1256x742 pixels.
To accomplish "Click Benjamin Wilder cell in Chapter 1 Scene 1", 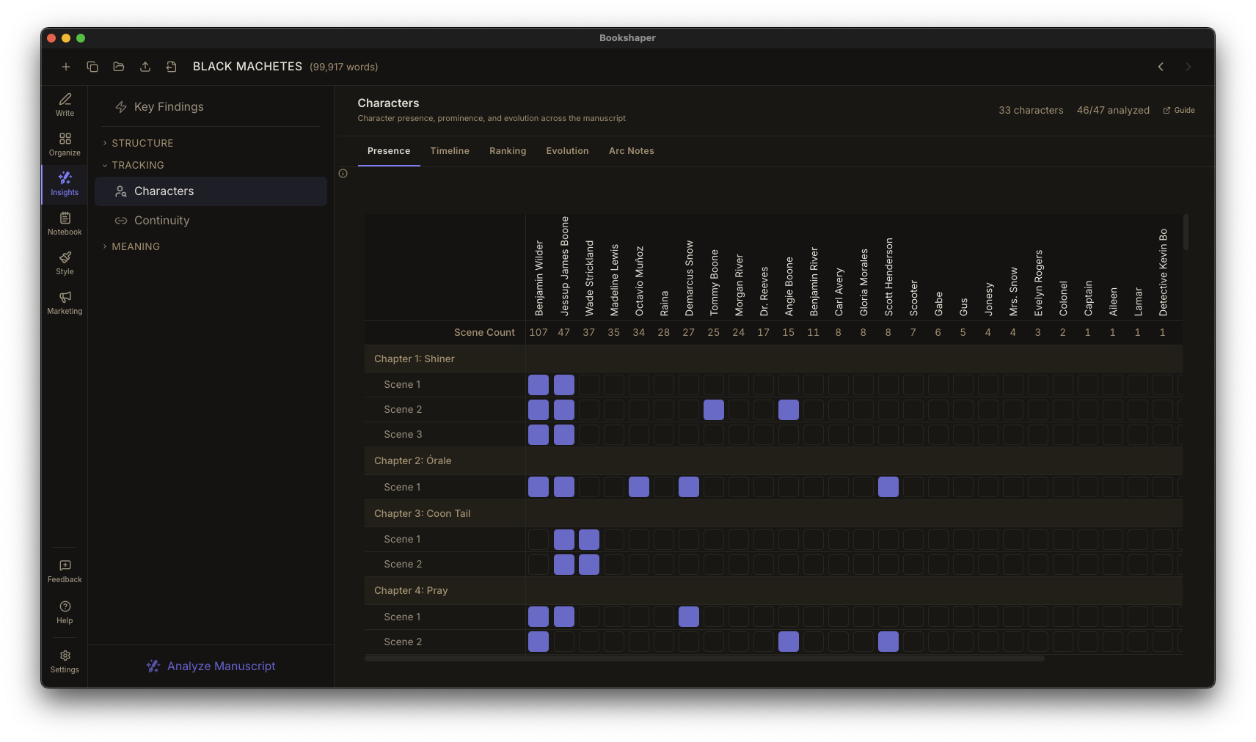I will pos(538,385).
